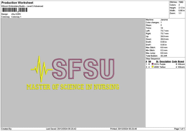Screen dimensions: 186x131
Task: Click 'Wilcom' brand in the Purple row
Action: pyautogui.click(x=181, y=64)
